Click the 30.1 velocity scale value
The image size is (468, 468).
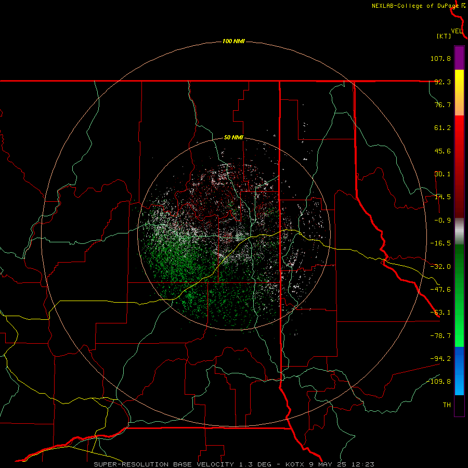[x=443, y=174]
